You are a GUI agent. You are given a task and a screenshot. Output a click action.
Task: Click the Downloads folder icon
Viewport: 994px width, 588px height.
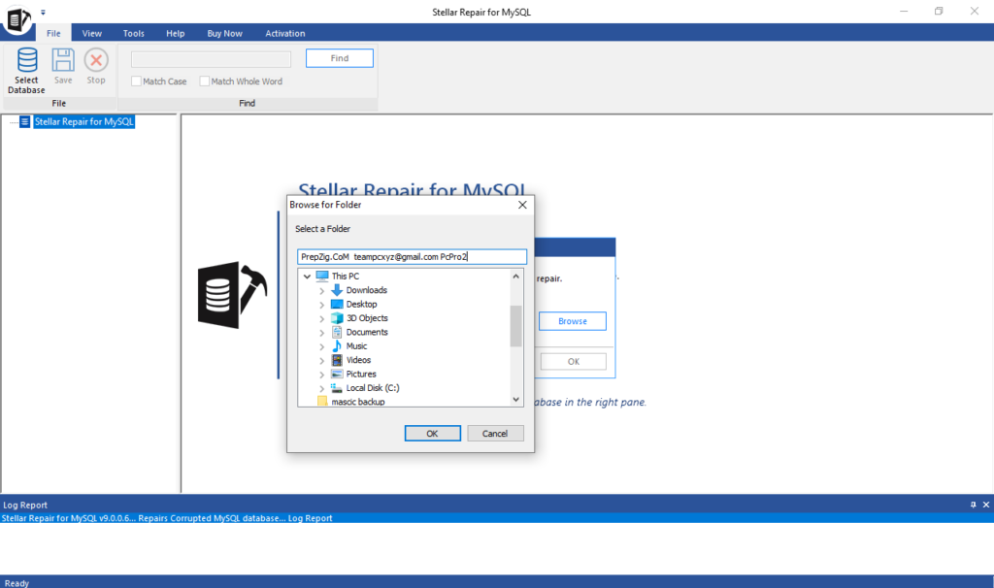point(337,290)
